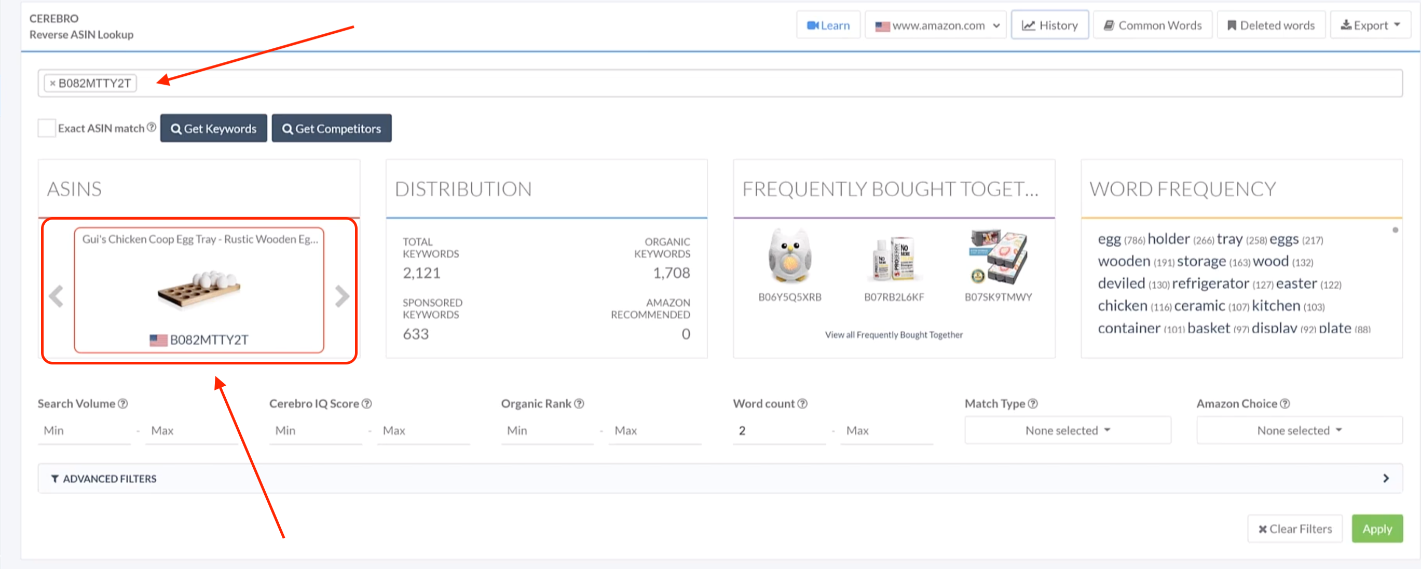Viewport: 1421px width, 569px height.
Task: Click the Get Competitors button
Action: 332,128
